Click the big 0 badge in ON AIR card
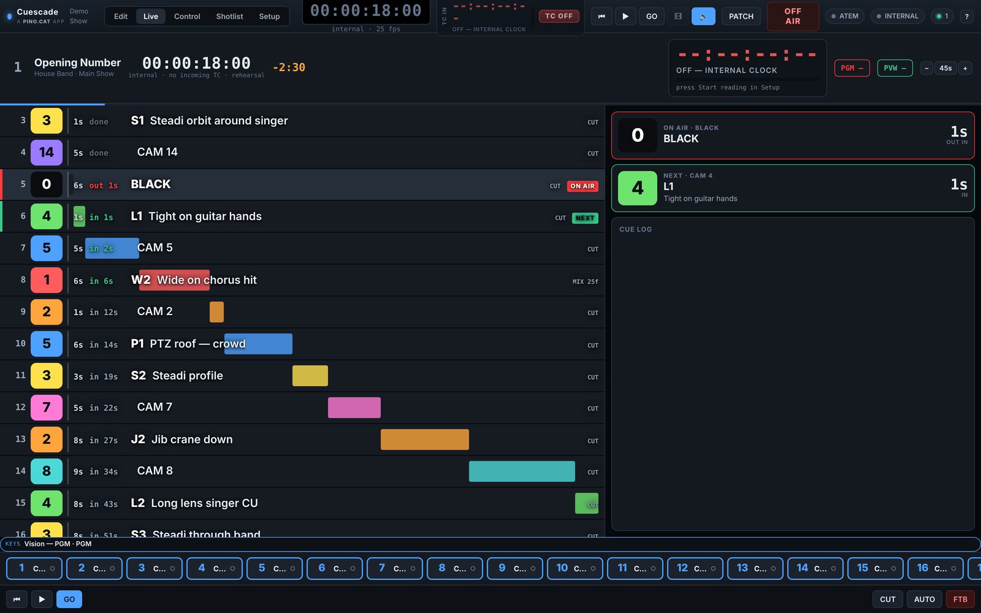Image resolution: width=981 pixels, height=613 pixels. pyautogui.click(x=638, y=135)
